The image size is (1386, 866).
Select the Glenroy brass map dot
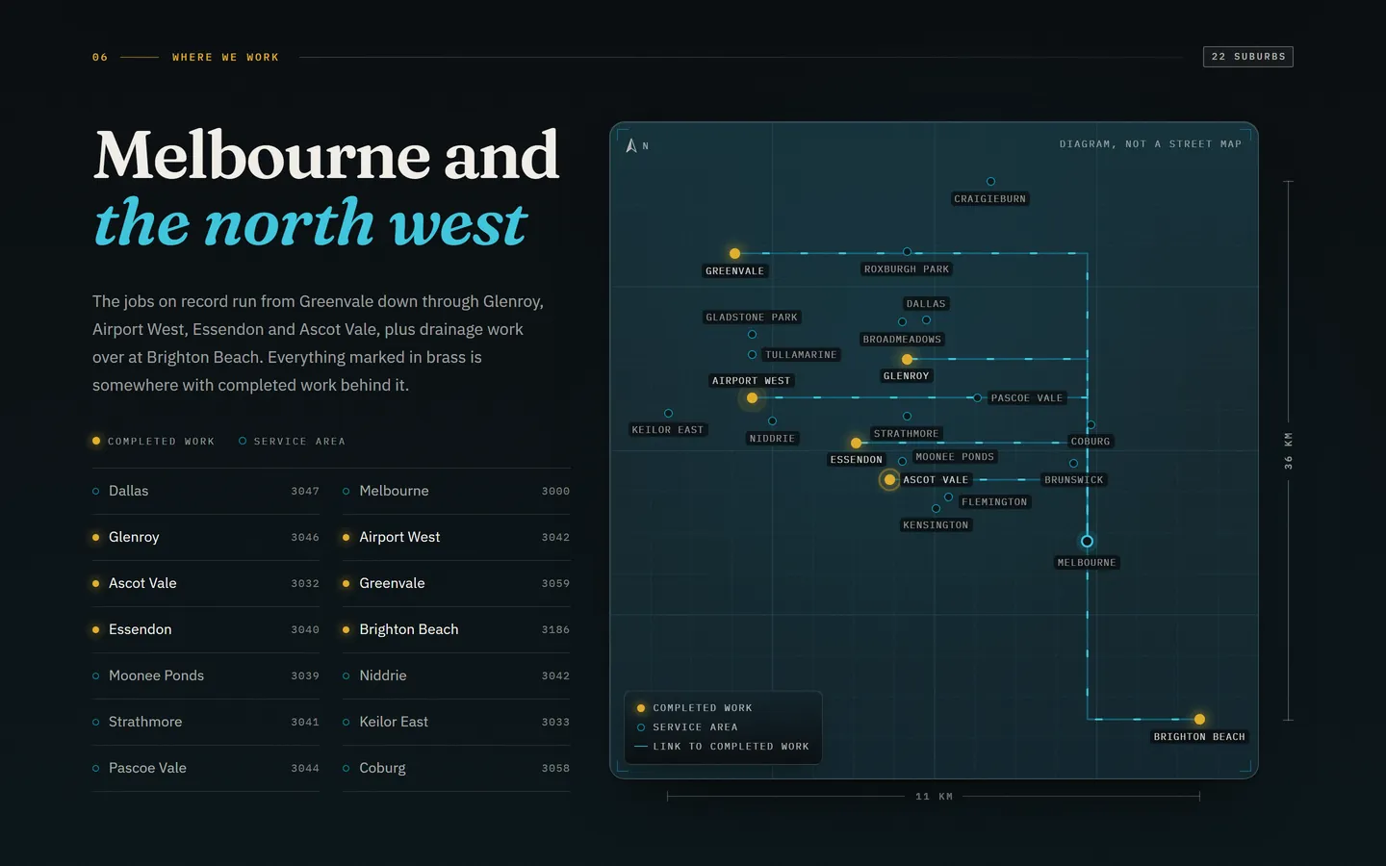click(907, 359)
